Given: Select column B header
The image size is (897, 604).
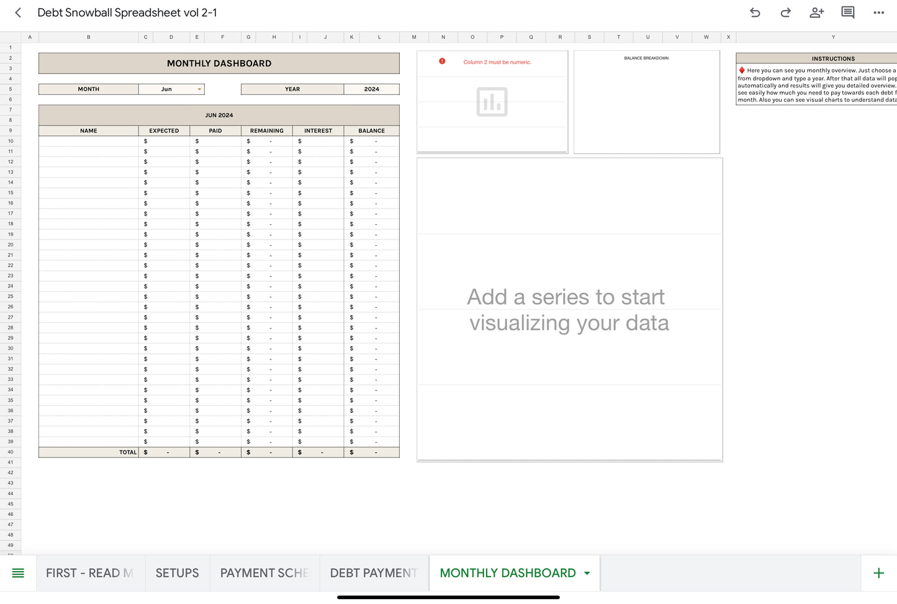Looking at the screenshot, I should (x=89, y=37).
